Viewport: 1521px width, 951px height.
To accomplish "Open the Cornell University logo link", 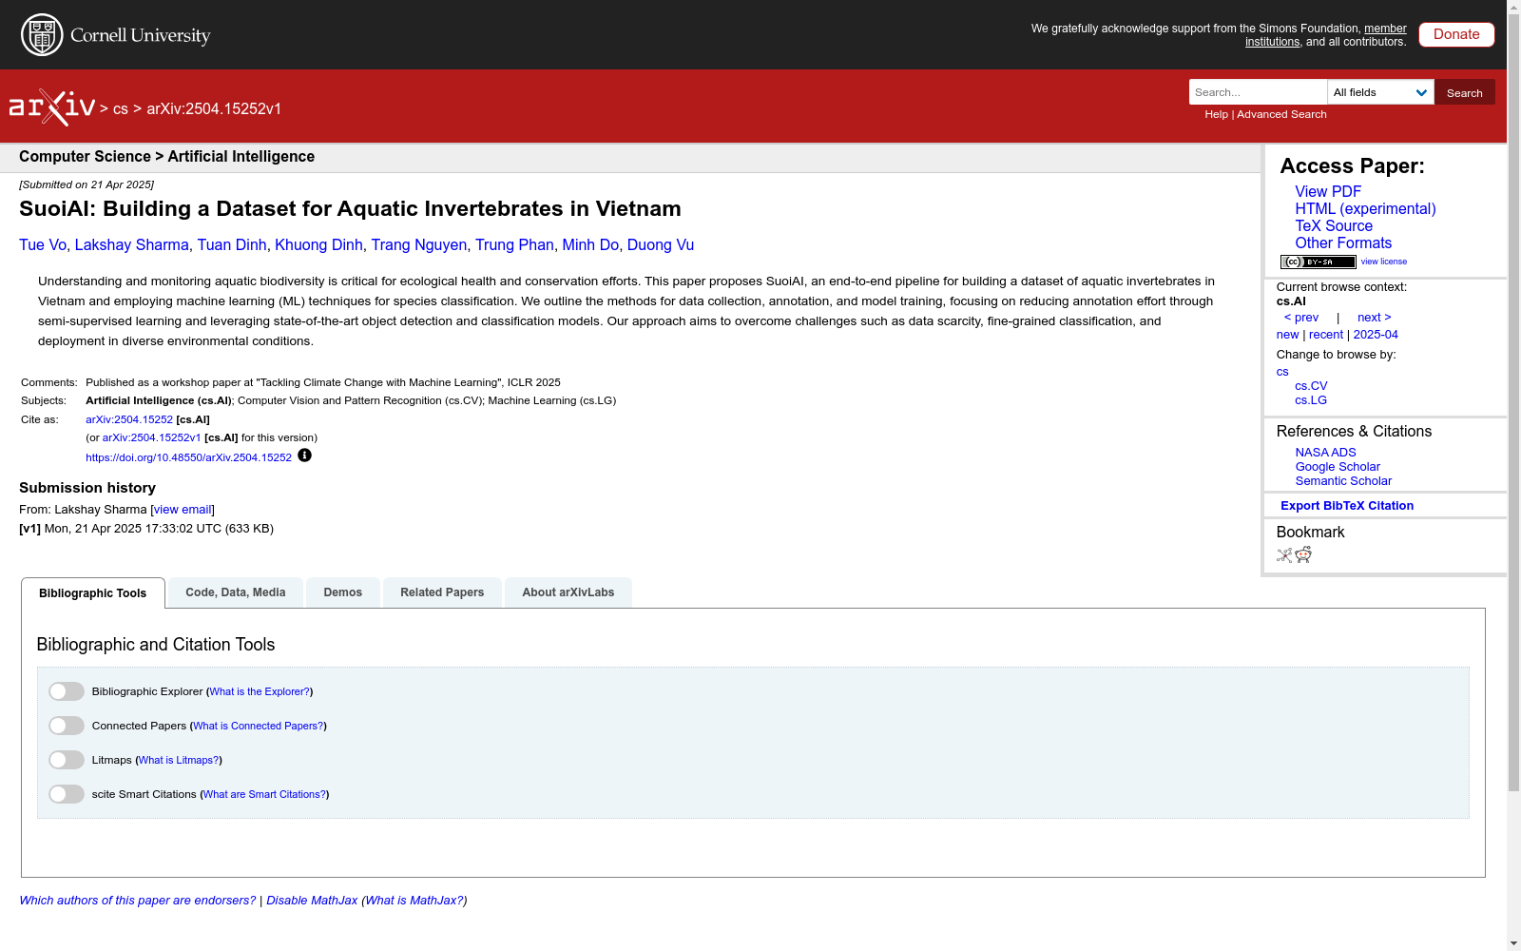I will 116,35.
